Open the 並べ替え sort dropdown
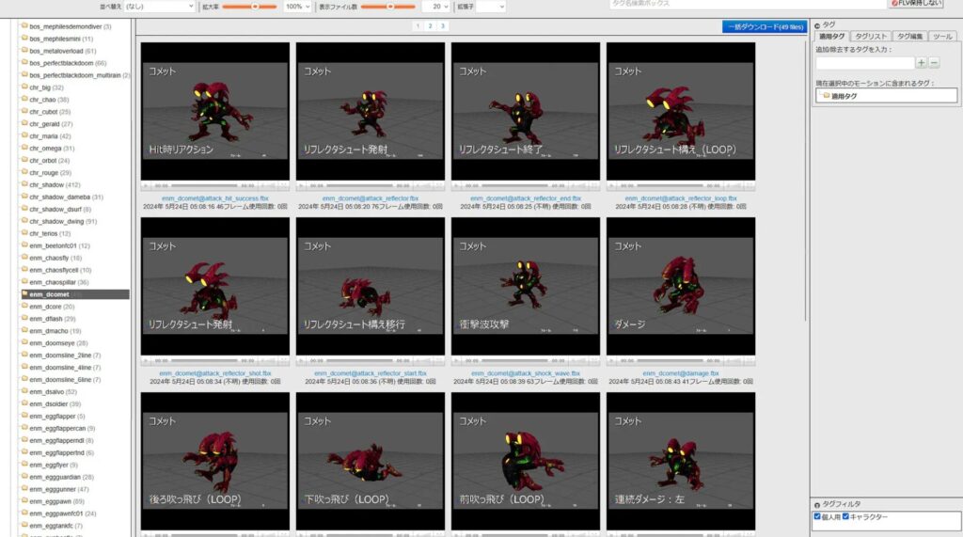963x537 pixels. point(158,7)
